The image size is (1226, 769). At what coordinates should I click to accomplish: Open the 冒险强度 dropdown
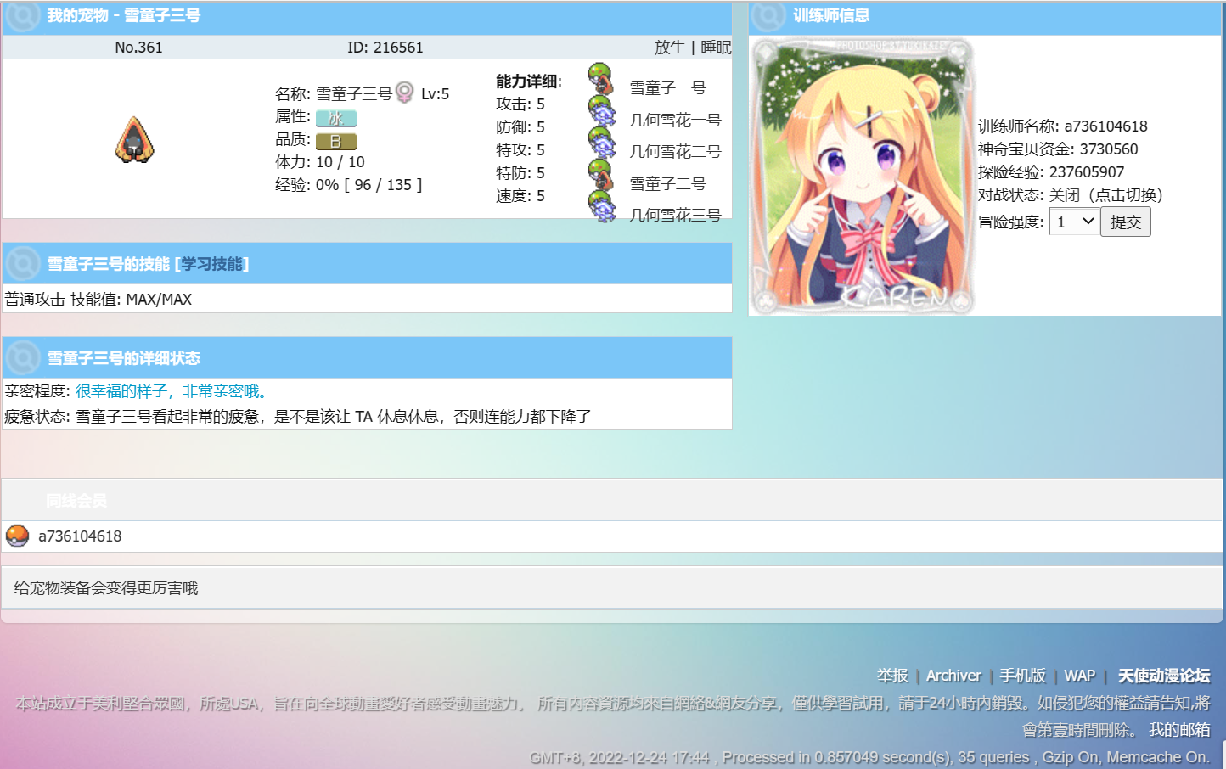(1075, 222)
